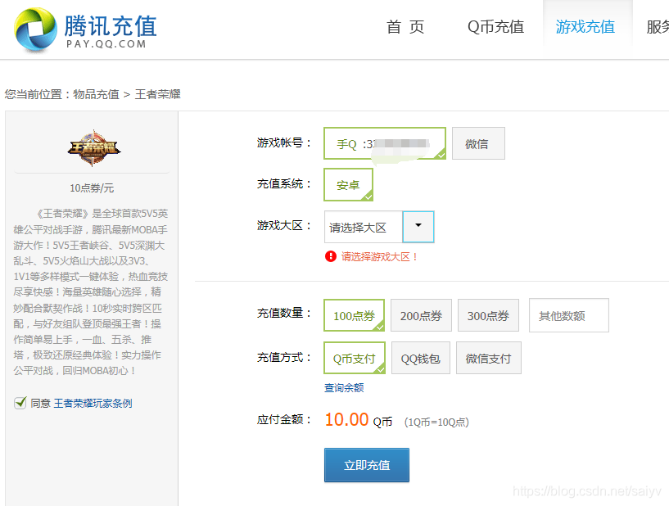Click the 10点券/元 price text

pos(92,187)
